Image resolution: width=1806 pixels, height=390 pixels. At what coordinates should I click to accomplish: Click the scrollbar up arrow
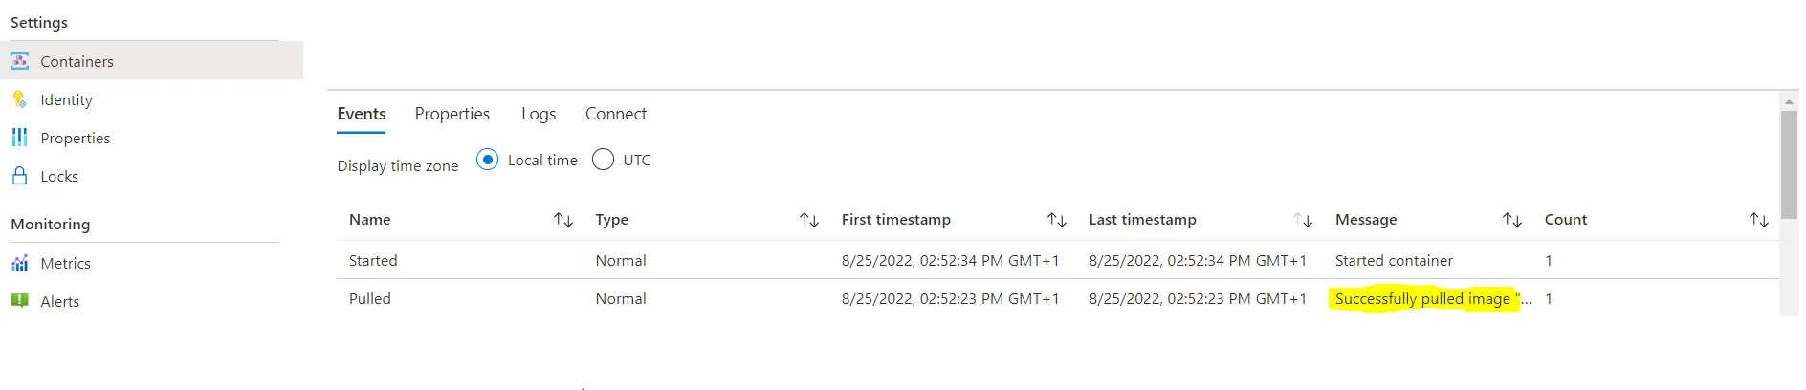1789,101
